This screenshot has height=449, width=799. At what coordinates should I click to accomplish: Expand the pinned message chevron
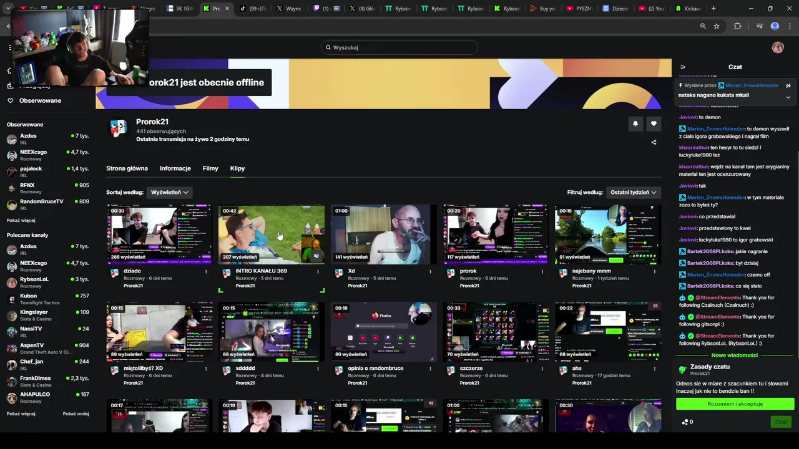(x=788, y=97)
